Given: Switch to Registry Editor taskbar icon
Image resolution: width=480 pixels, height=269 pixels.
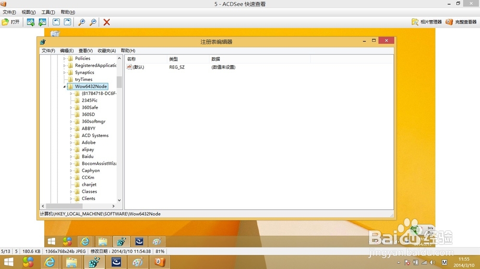Looking at the screenshot, I should pos(94,262).
